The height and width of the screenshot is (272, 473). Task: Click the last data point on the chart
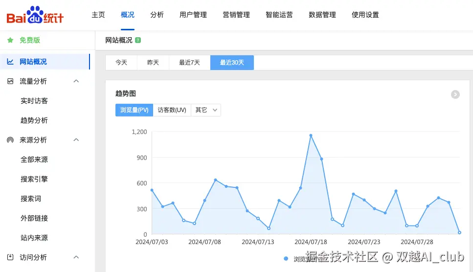(459, 232)
